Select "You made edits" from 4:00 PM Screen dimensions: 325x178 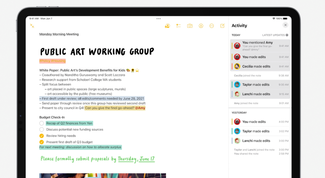(x=260, y=122)
